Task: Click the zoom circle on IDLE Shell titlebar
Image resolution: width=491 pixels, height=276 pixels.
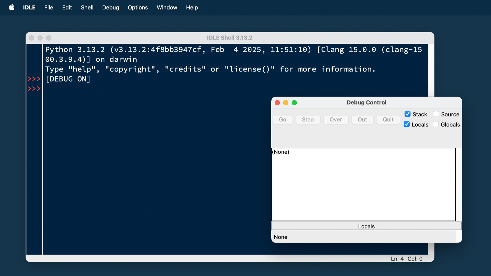Action: [49, 38]
